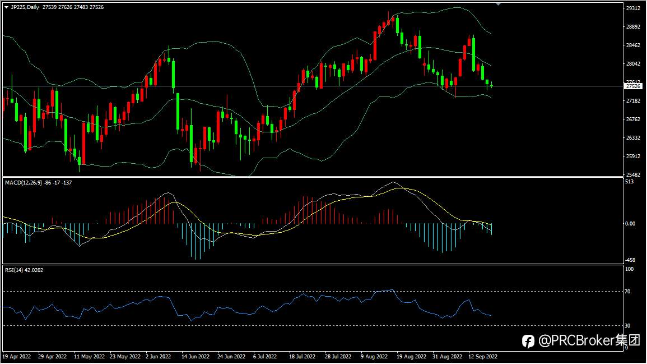Click price scale value 28892

(633, 27)
